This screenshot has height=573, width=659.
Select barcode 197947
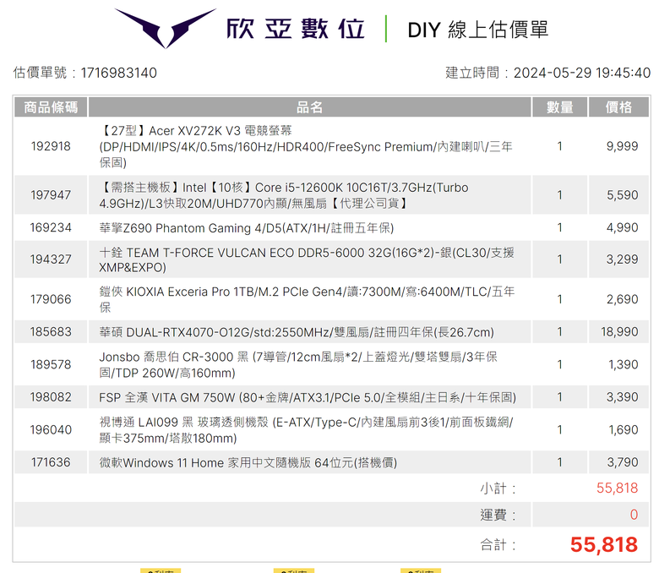(51, 195)
